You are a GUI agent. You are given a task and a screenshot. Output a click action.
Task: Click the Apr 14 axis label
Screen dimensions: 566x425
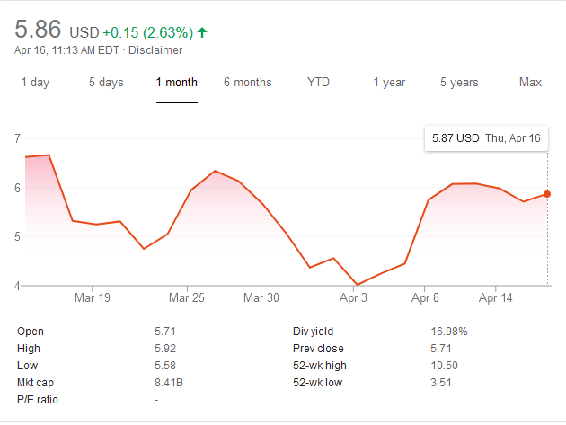[x=495, y=297]
